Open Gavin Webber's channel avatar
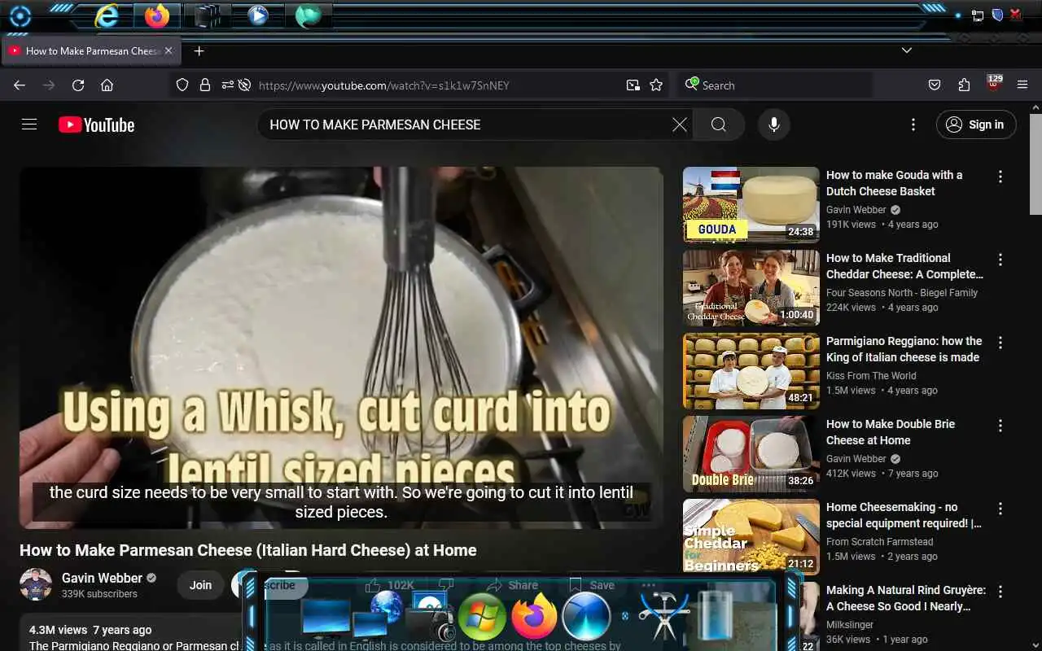 pyautogui.click(x=36, y=584)
